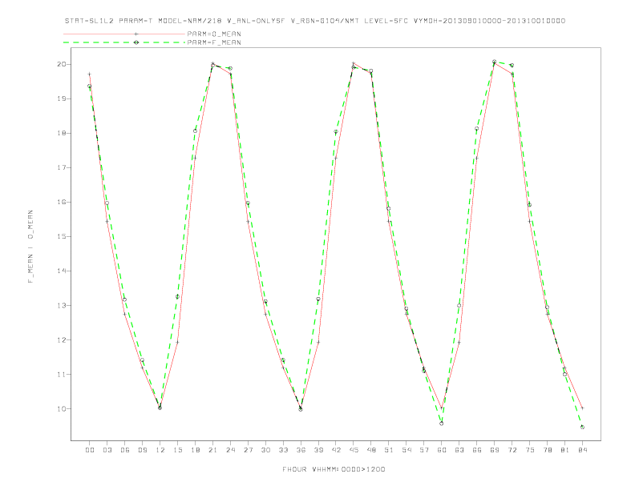Click x-axis forecast hour label 66
Screen dimensions: 635x490
coord(477,450)
